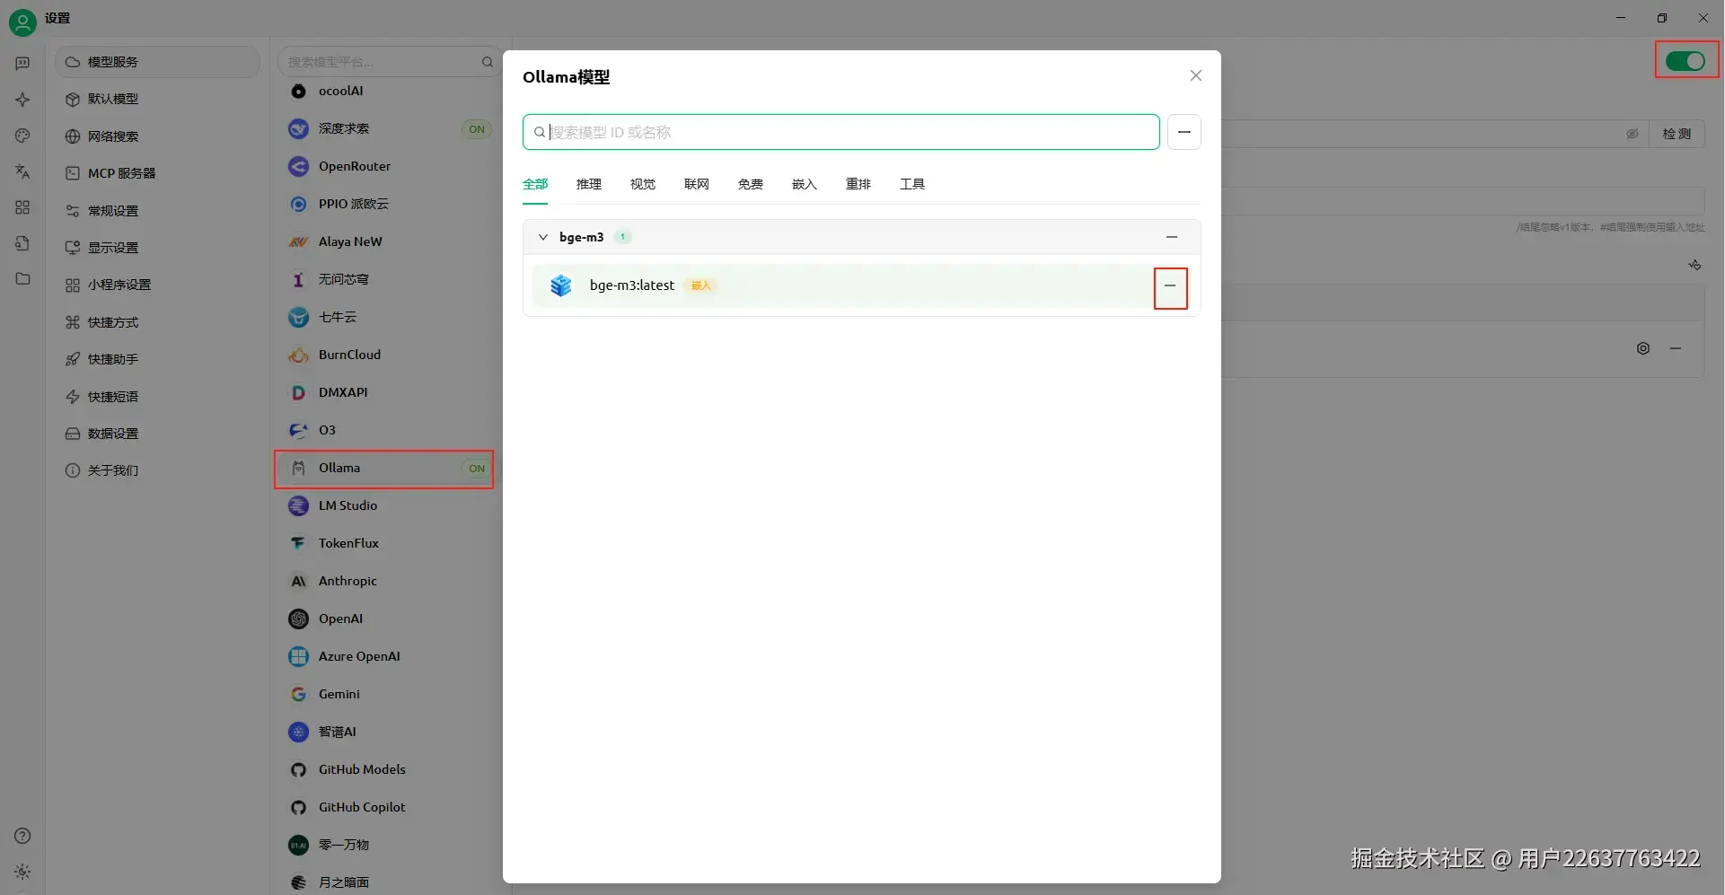The height and width of the screenshot is (895, 1725).
Task: Open 关于我们 page
Action: (157, 470)
